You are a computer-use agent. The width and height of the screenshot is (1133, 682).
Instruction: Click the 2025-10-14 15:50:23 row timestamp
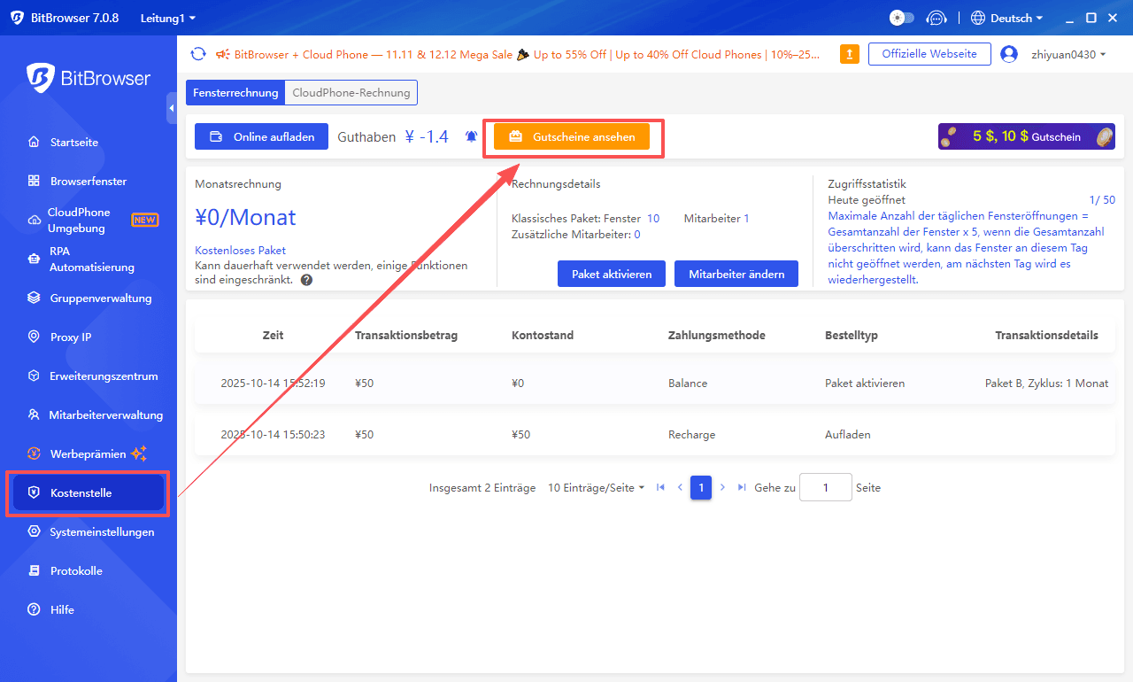click(x=273, y=435)
